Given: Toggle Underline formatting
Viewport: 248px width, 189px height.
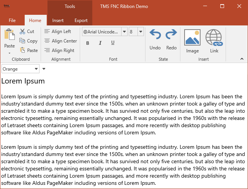Looking at the screenshot, I should point(113,43).
